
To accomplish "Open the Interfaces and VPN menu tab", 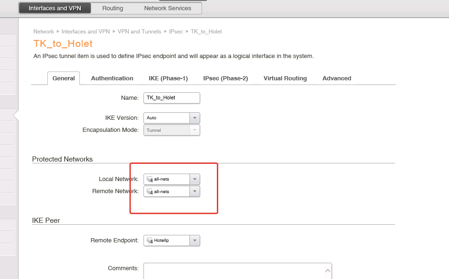I will click(55, 8).
